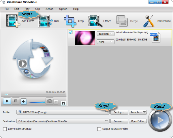Viewport: 173px width, 138px height.
Task: Click the Add File film icon
Action: pos(13,21)
